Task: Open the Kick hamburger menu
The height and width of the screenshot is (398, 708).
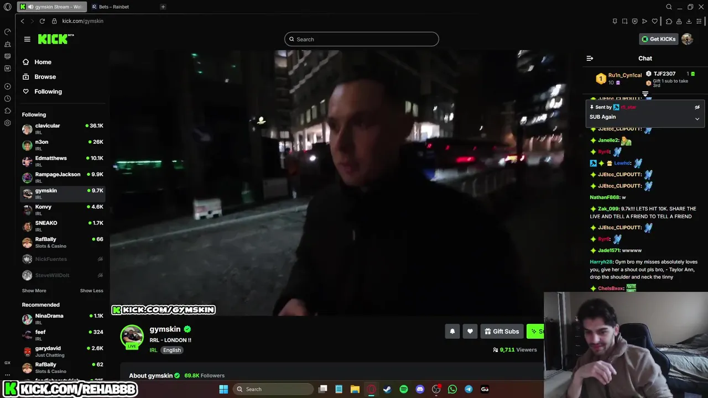Action: [27, 39]
